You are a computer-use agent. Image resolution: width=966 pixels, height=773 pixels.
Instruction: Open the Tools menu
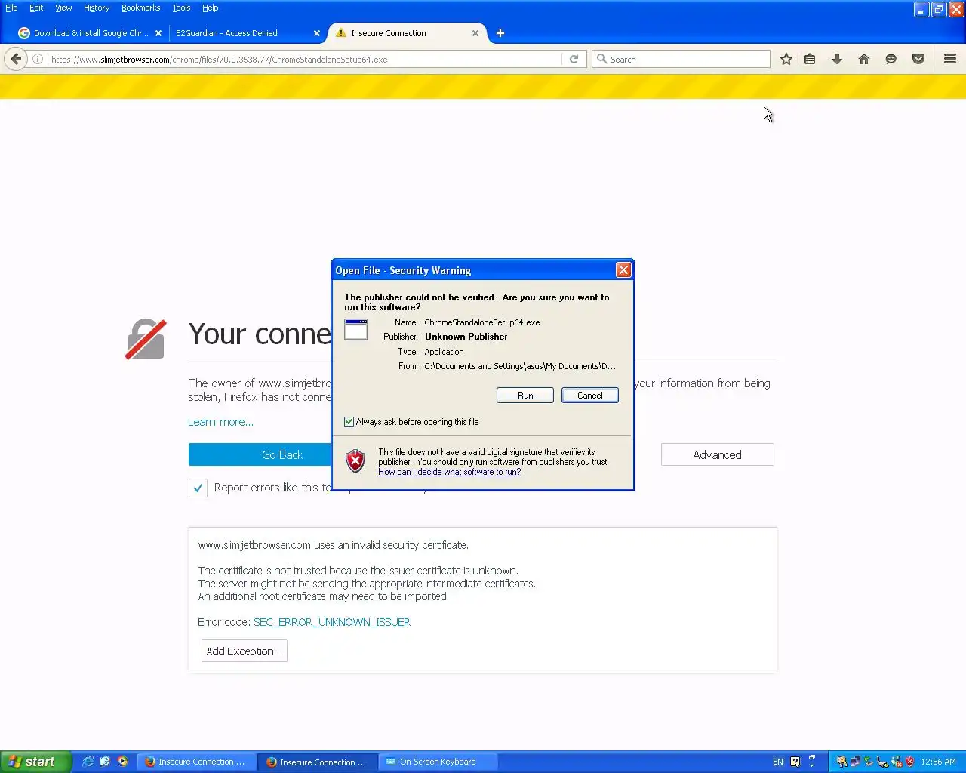[181, 8]
